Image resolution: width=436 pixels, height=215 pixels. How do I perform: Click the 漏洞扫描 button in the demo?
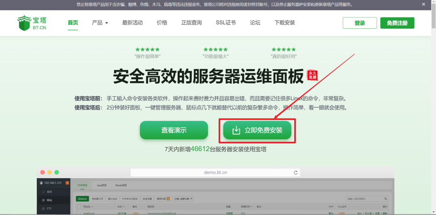coord(163,199)
